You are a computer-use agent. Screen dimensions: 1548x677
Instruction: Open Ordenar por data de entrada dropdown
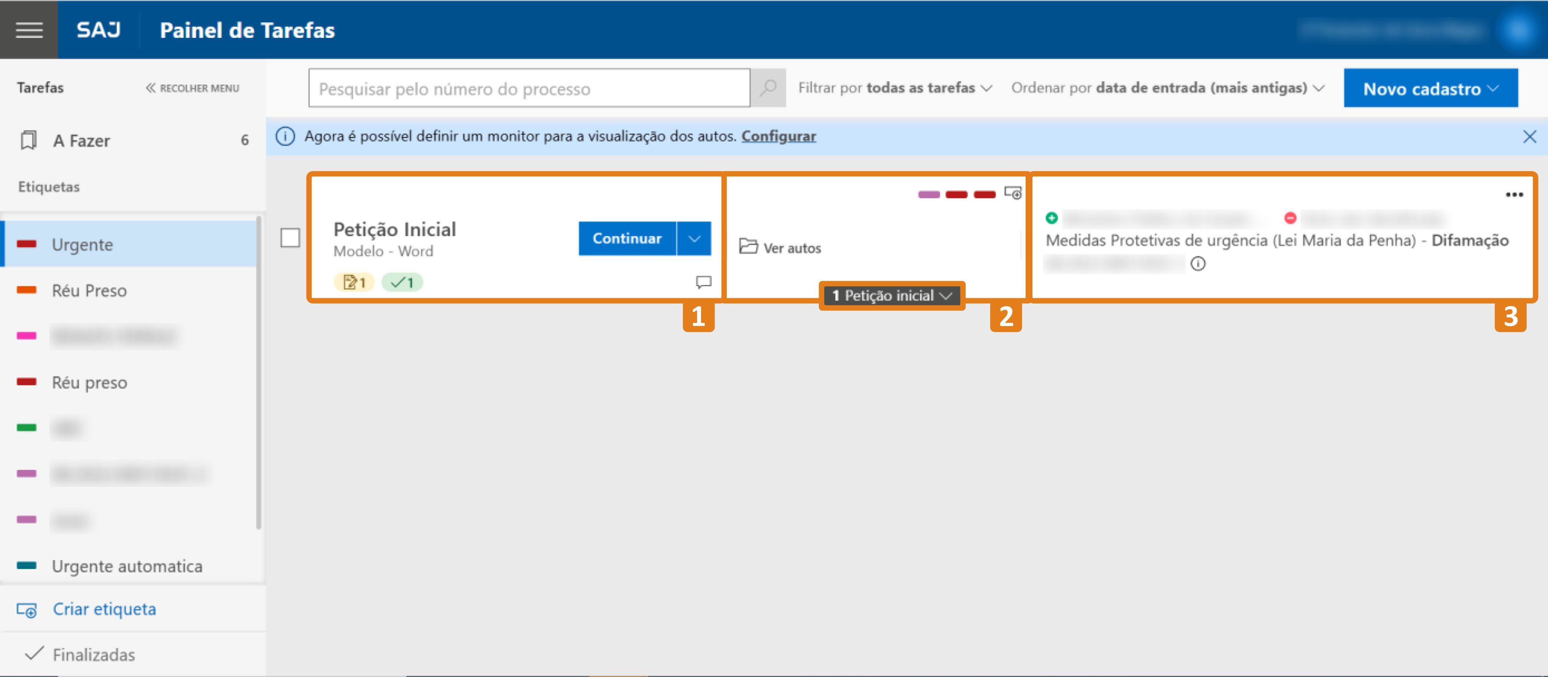[x=1167, y=88]
